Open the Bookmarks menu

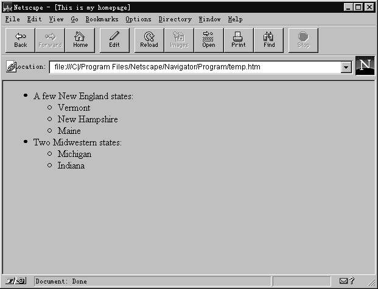[102, 19]
